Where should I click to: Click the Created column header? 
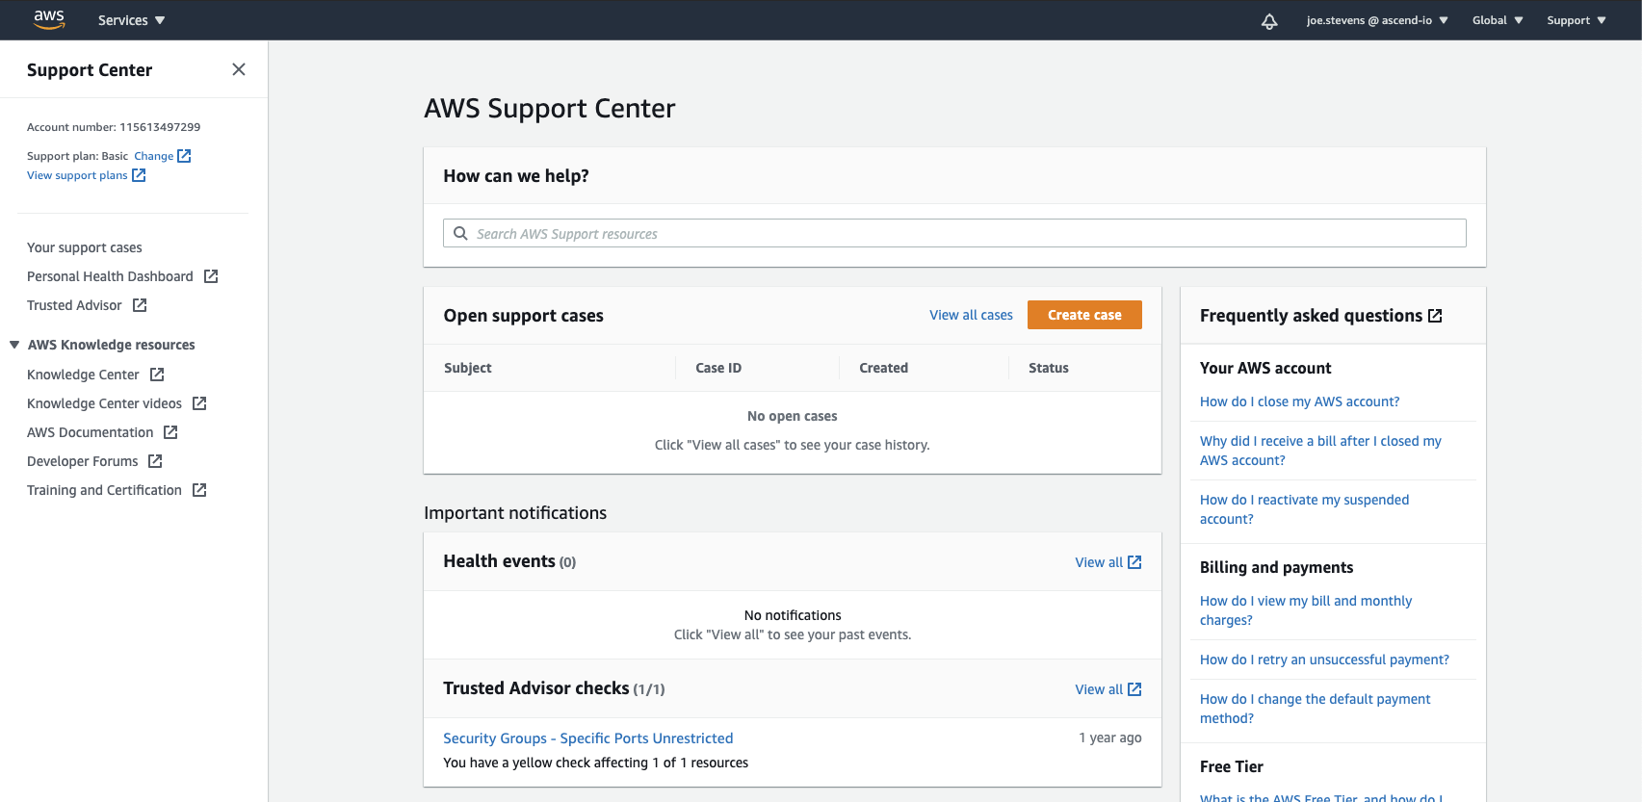click(x=883, y=368)
